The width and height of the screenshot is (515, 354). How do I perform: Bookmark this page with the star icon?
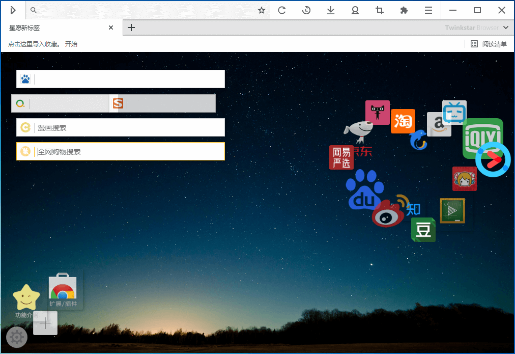pyautogui.click(x=262, y=11)
